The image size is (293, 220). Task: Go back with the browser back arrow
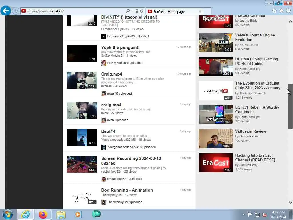(6, 11)
